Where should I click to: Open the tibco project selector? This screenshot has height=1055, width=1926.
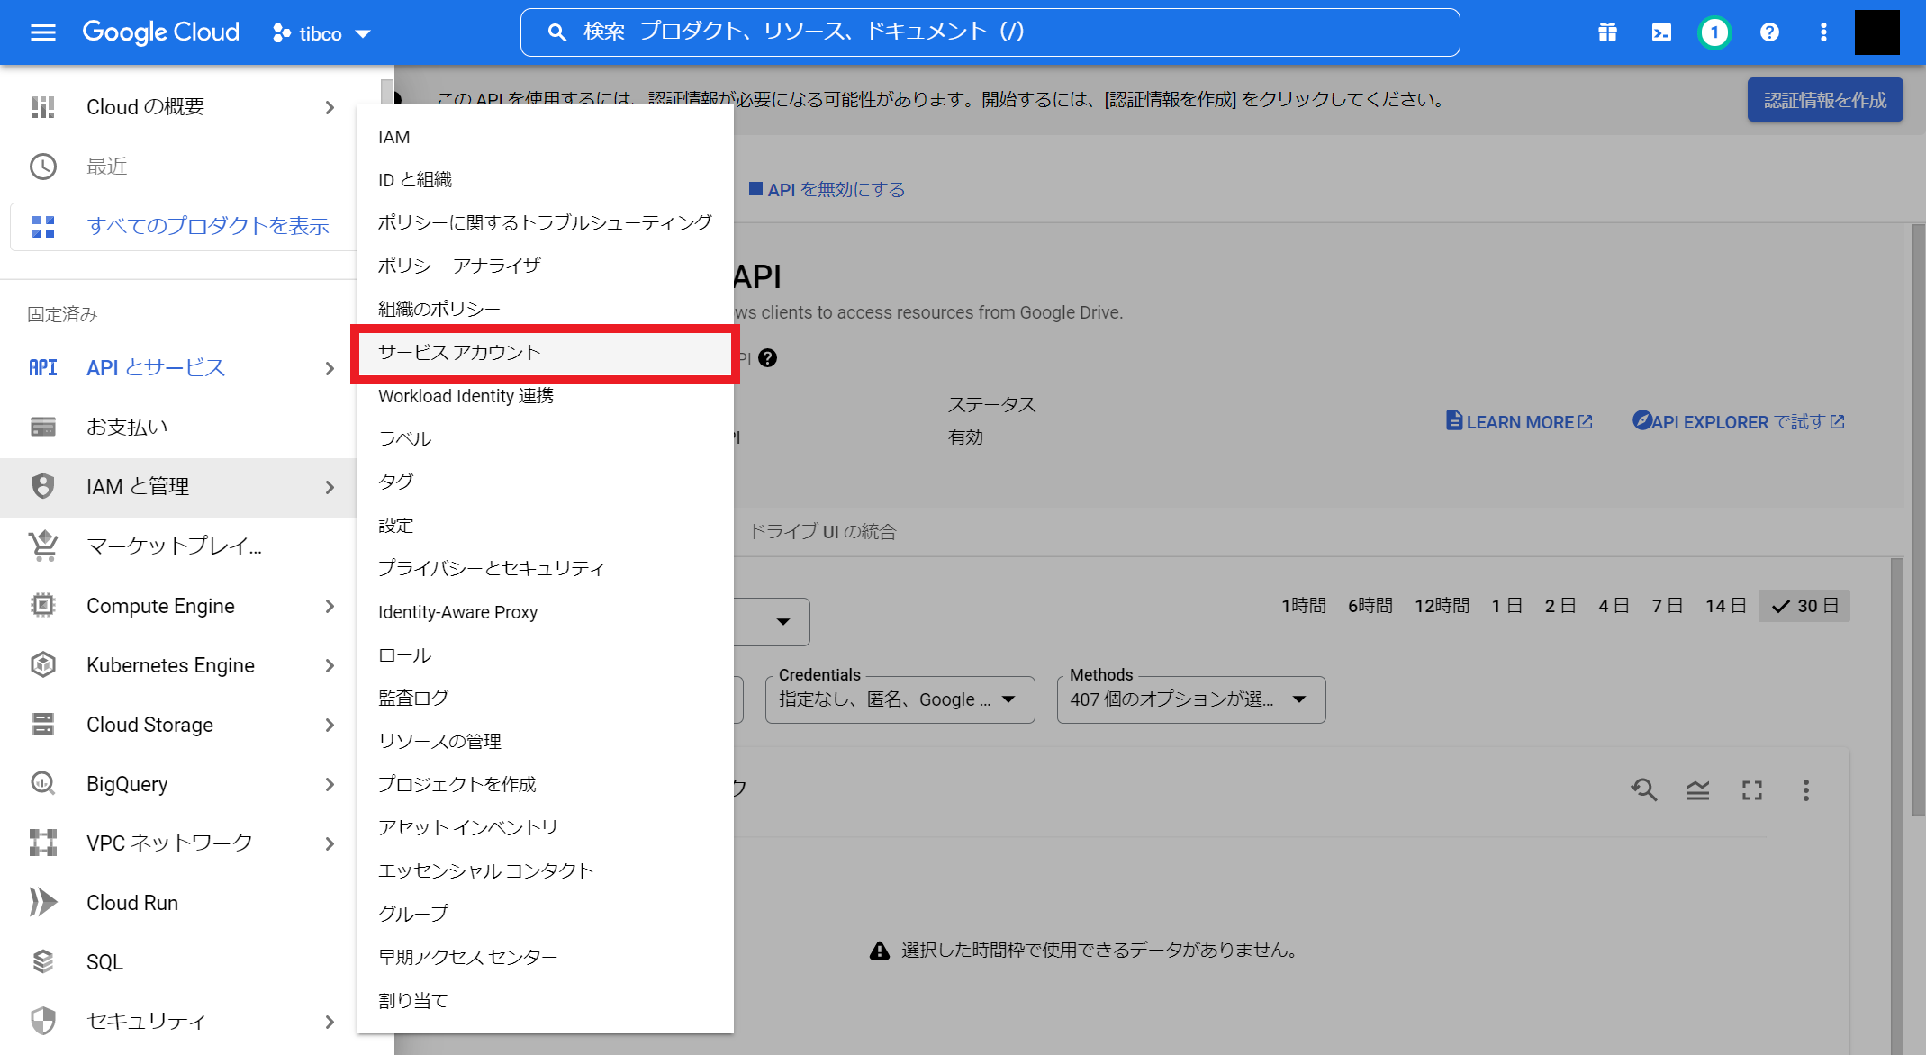click(321, 33)
